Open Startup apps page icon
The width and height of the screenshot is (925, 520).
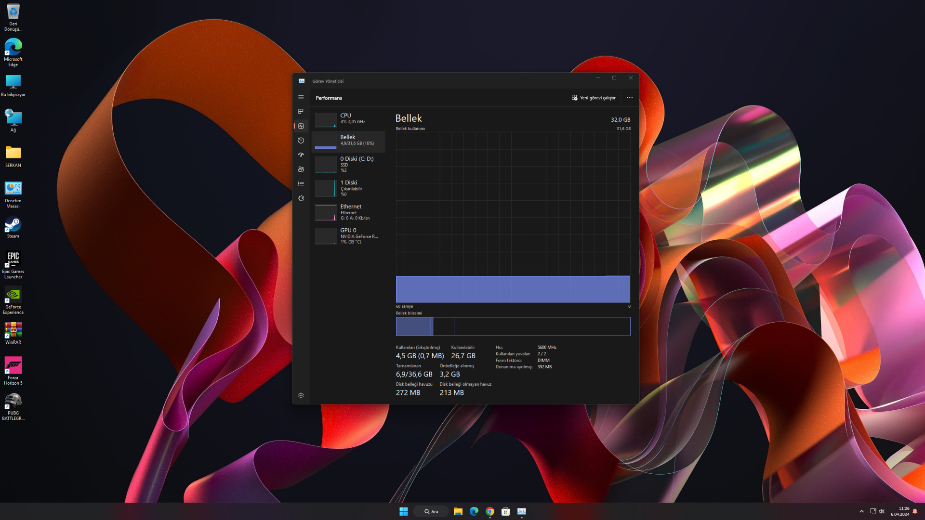(301, 155)
